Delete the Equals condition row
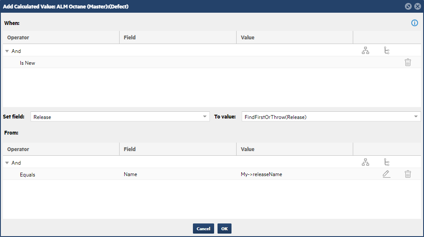The width and height of the screenshot is (424, 237). 407,174
